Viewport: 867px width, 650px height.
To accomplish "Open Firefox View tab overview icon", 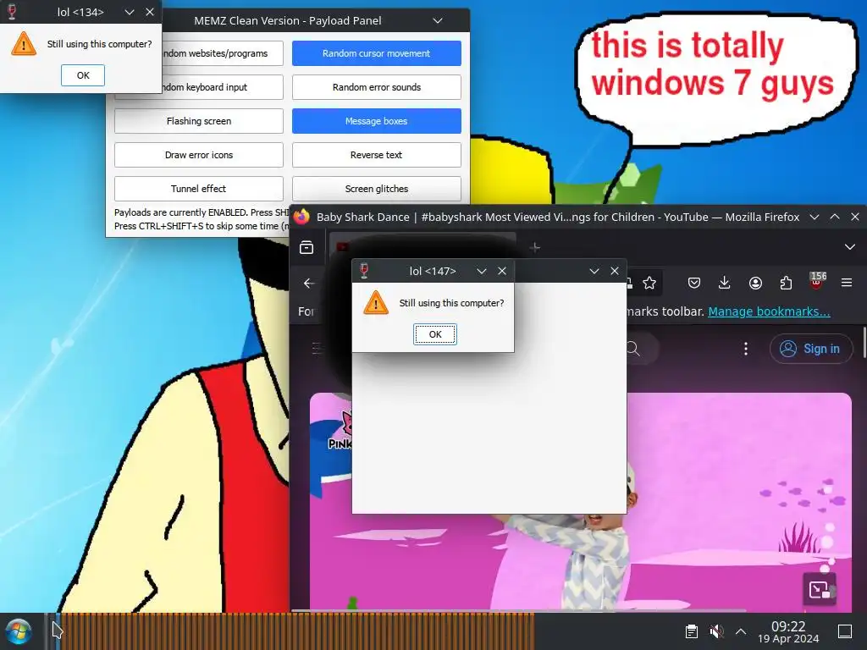I will (x=306, y=247).
